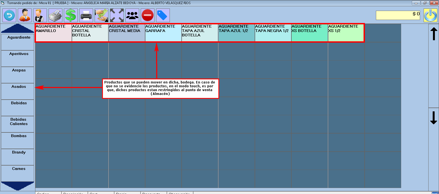439x194 pixels.
Task: Click the expand arrows fullscreen icon
Action: pos(117,15)
